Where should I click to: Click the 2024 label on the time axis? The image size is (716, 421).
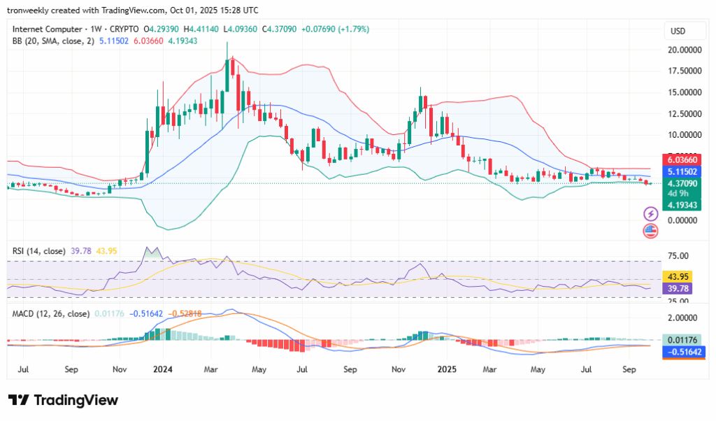click(163, 367)
